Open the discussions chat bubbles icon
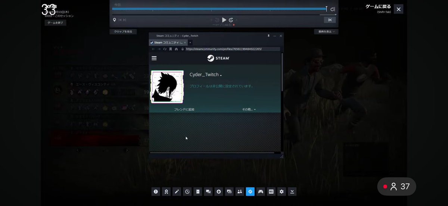 click(208, 191)
